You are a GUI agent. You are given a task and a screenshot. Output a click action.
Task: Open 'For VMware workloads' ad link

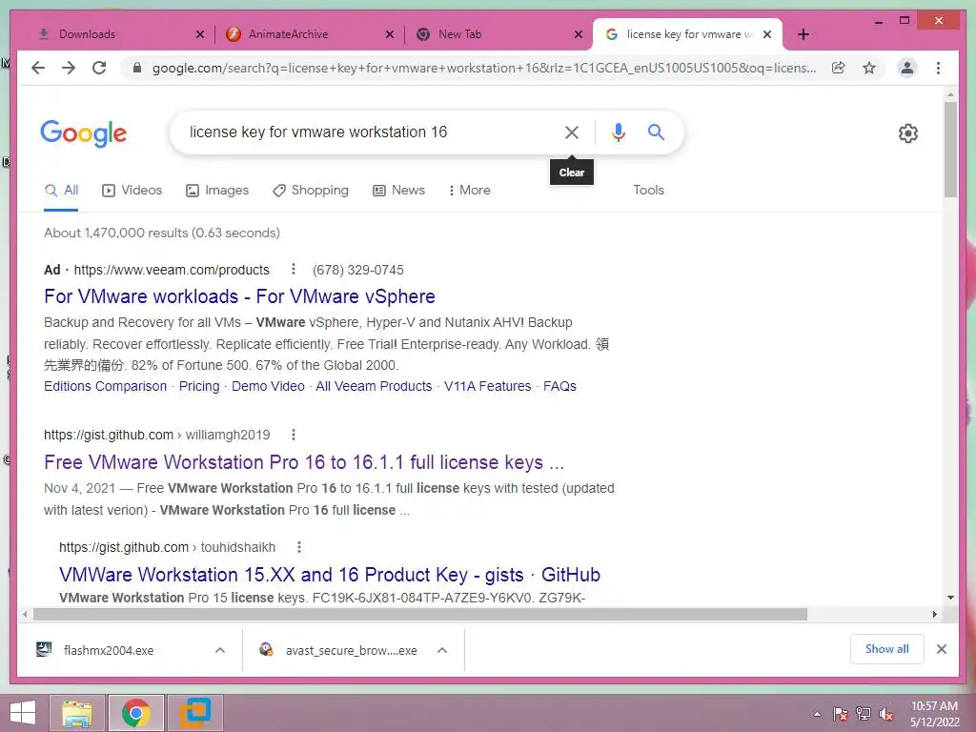(x=239, y=296)
